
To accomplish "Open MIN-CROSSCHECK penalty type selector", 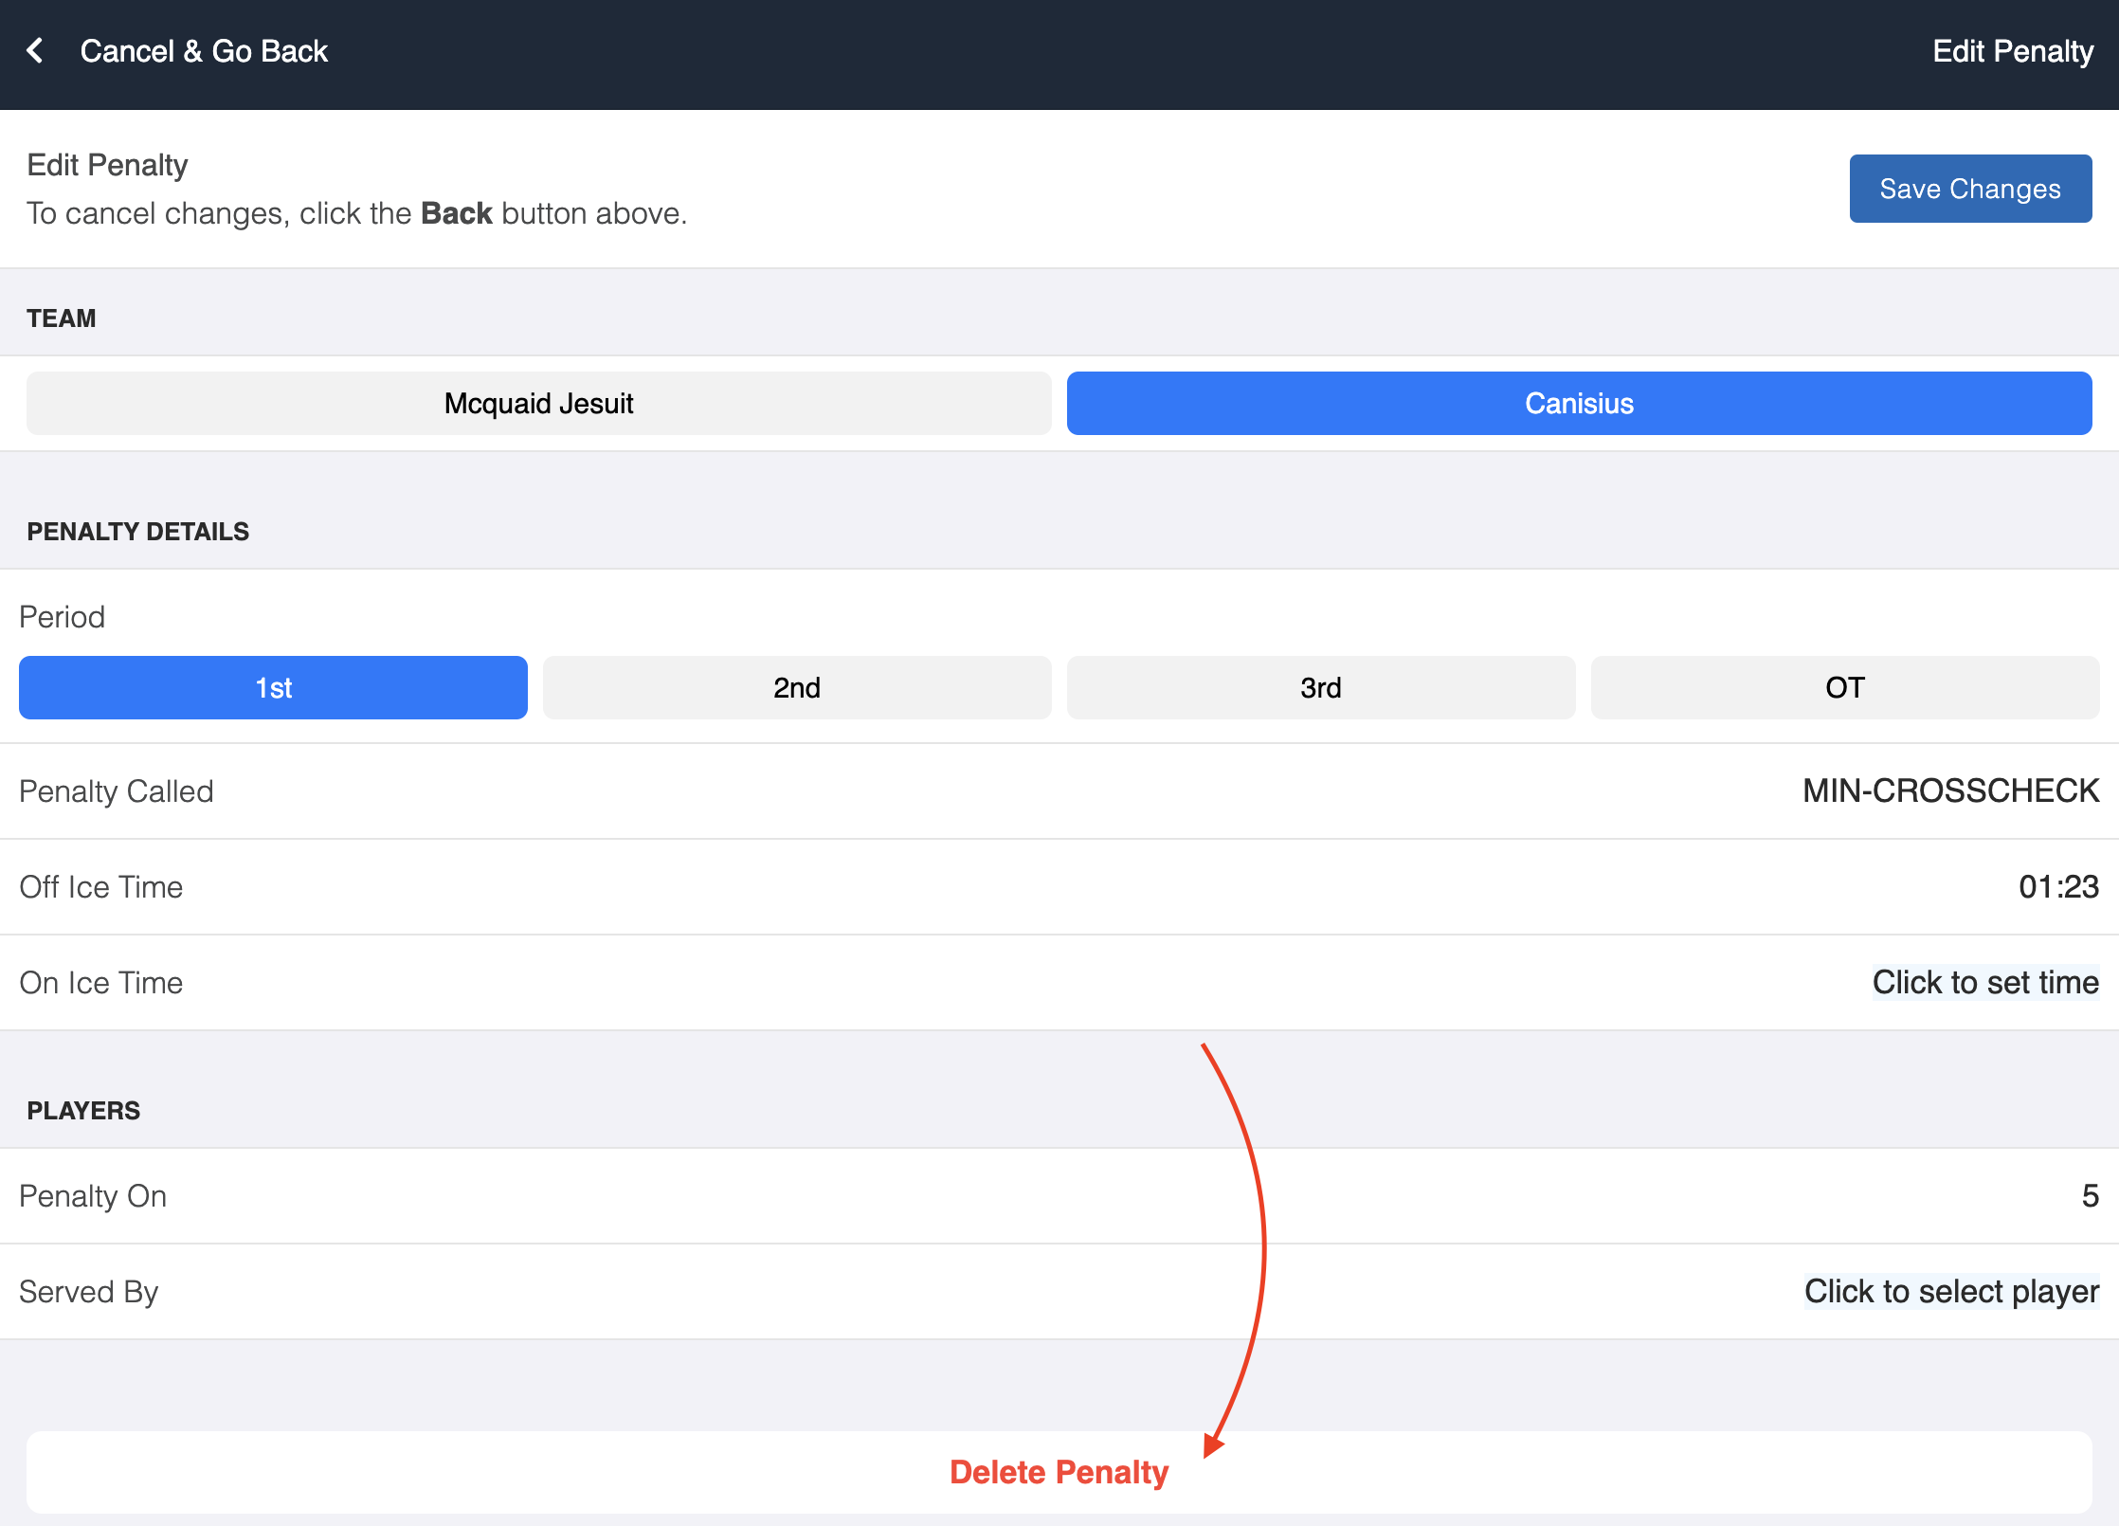I will (x=1950, y=791).
